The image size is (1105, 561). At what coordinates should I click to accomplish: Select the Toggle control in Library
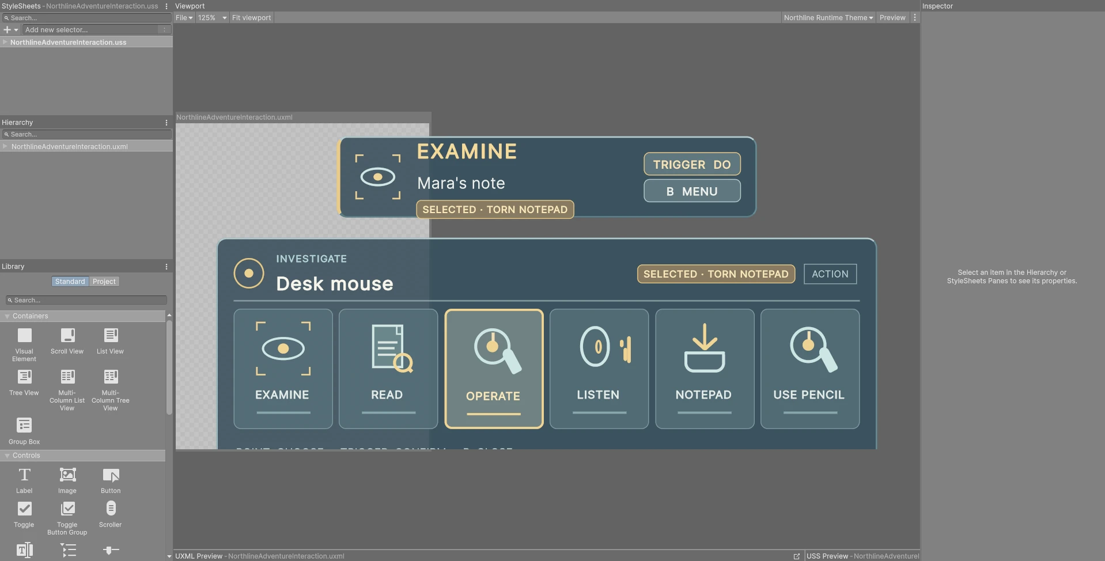[24, 509]
